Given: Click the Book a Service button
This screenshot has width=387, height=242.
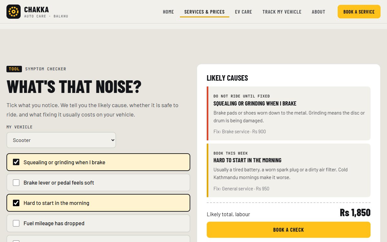Looking at the screenshot, I should click(359, 12).
